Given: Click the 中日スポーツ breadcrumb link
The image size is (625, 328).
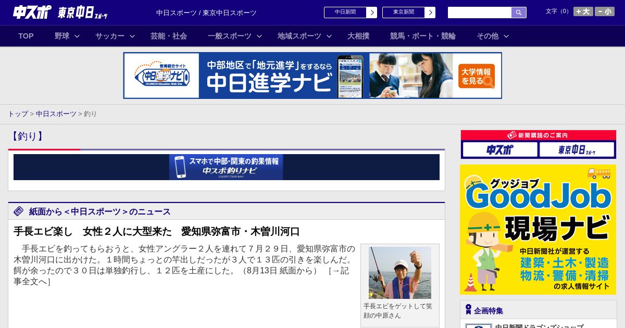Looking at the screenshot, I should click(x=56, y=113).
